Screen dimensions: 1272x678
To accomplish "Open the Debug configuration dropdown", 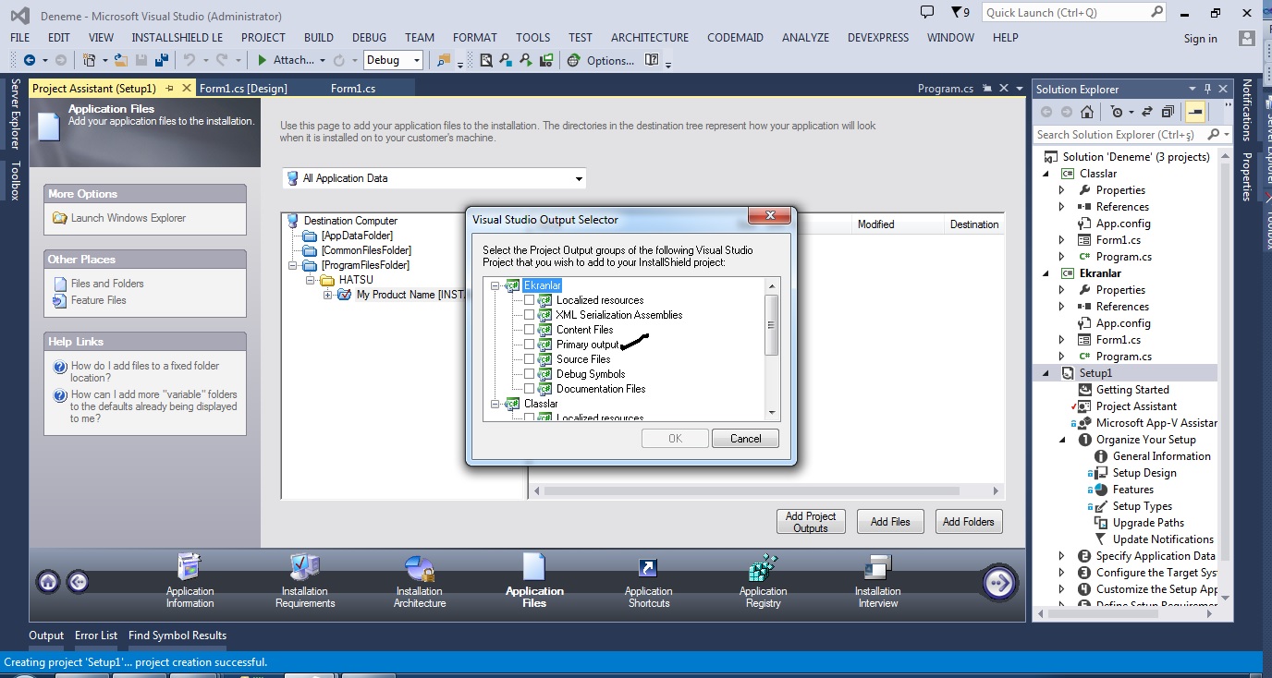I will pos(393,60).
